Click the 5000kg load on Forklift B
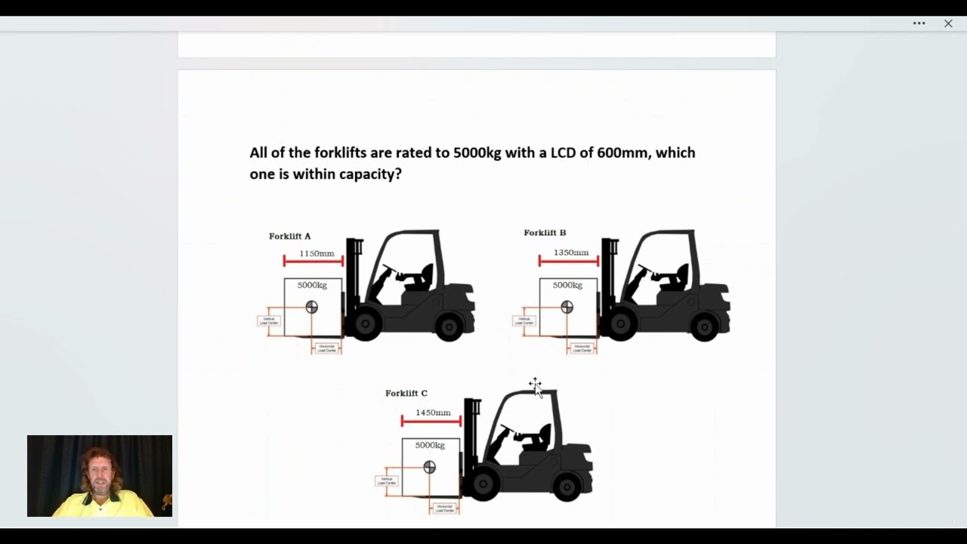The width and height of the screenshot is (967, 544). 568,307
